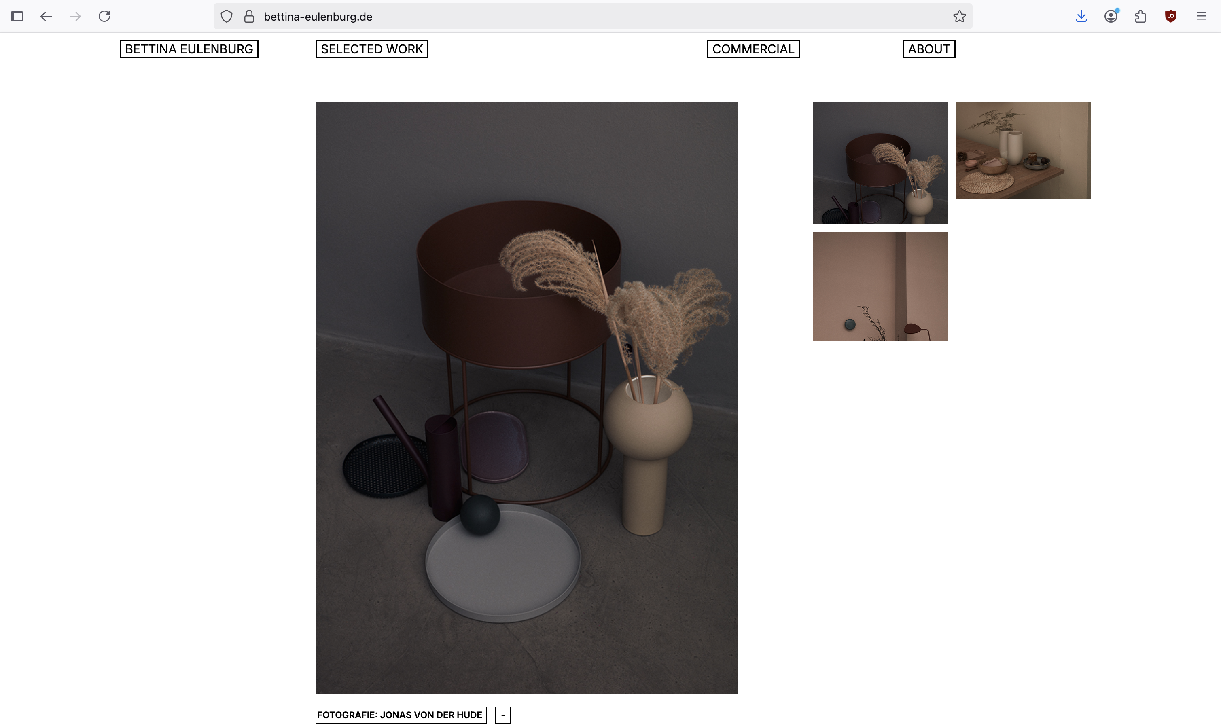Go back one page
Image resolution: width=1221 pixels, height=728 pixels.
coord(46,16)
